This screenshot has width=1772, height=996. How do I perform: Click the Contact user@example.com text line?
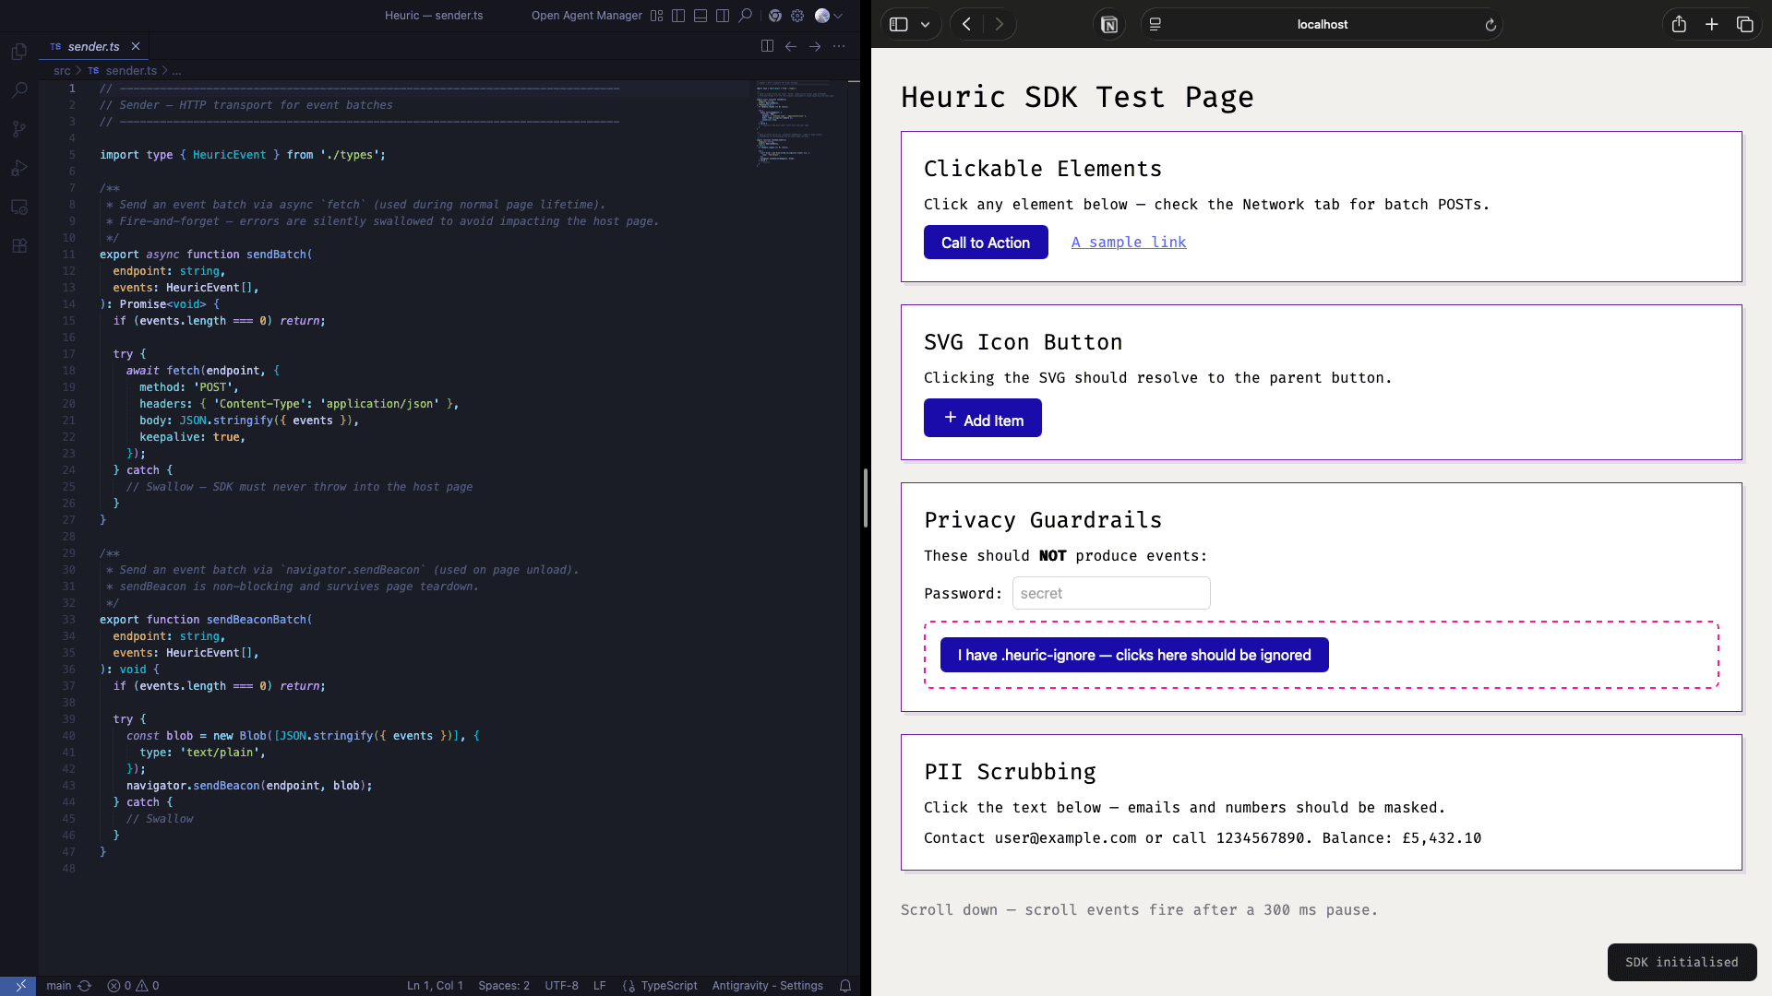tap(1203, 838)
